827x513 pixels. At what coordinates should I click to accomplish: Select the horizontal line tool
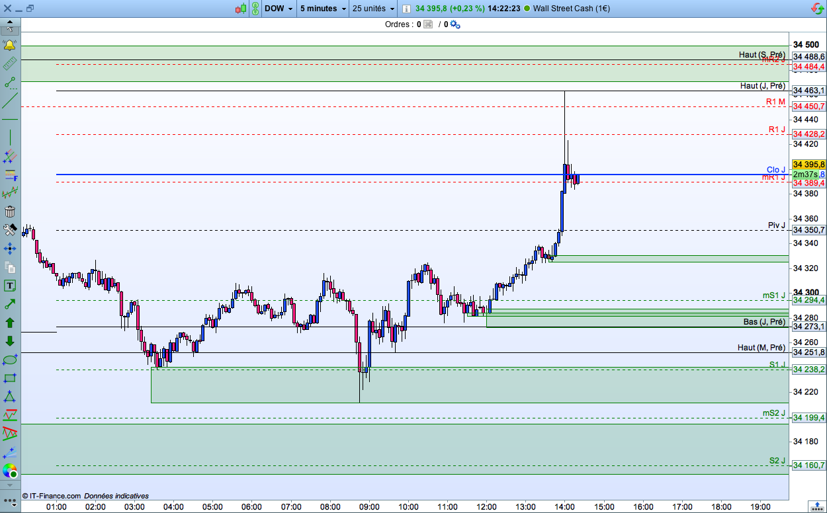(10, 119)
